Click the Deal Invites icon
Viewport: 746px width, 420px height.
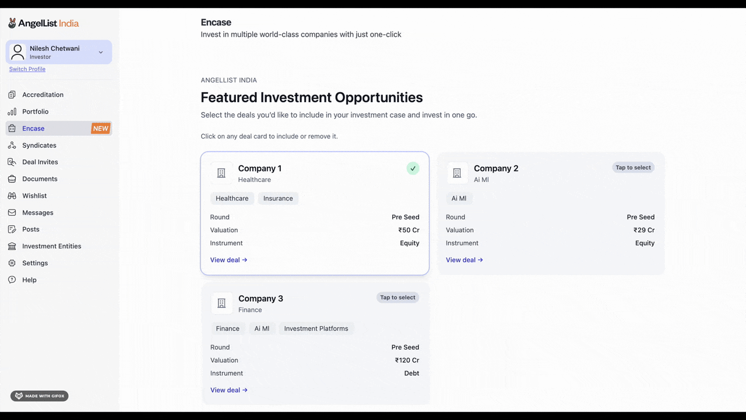pyautogui.click(x=12, y=162)
